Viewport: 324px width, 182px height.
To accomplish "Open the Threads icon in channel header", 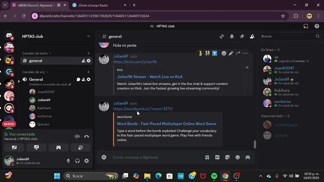I will 222,36.
